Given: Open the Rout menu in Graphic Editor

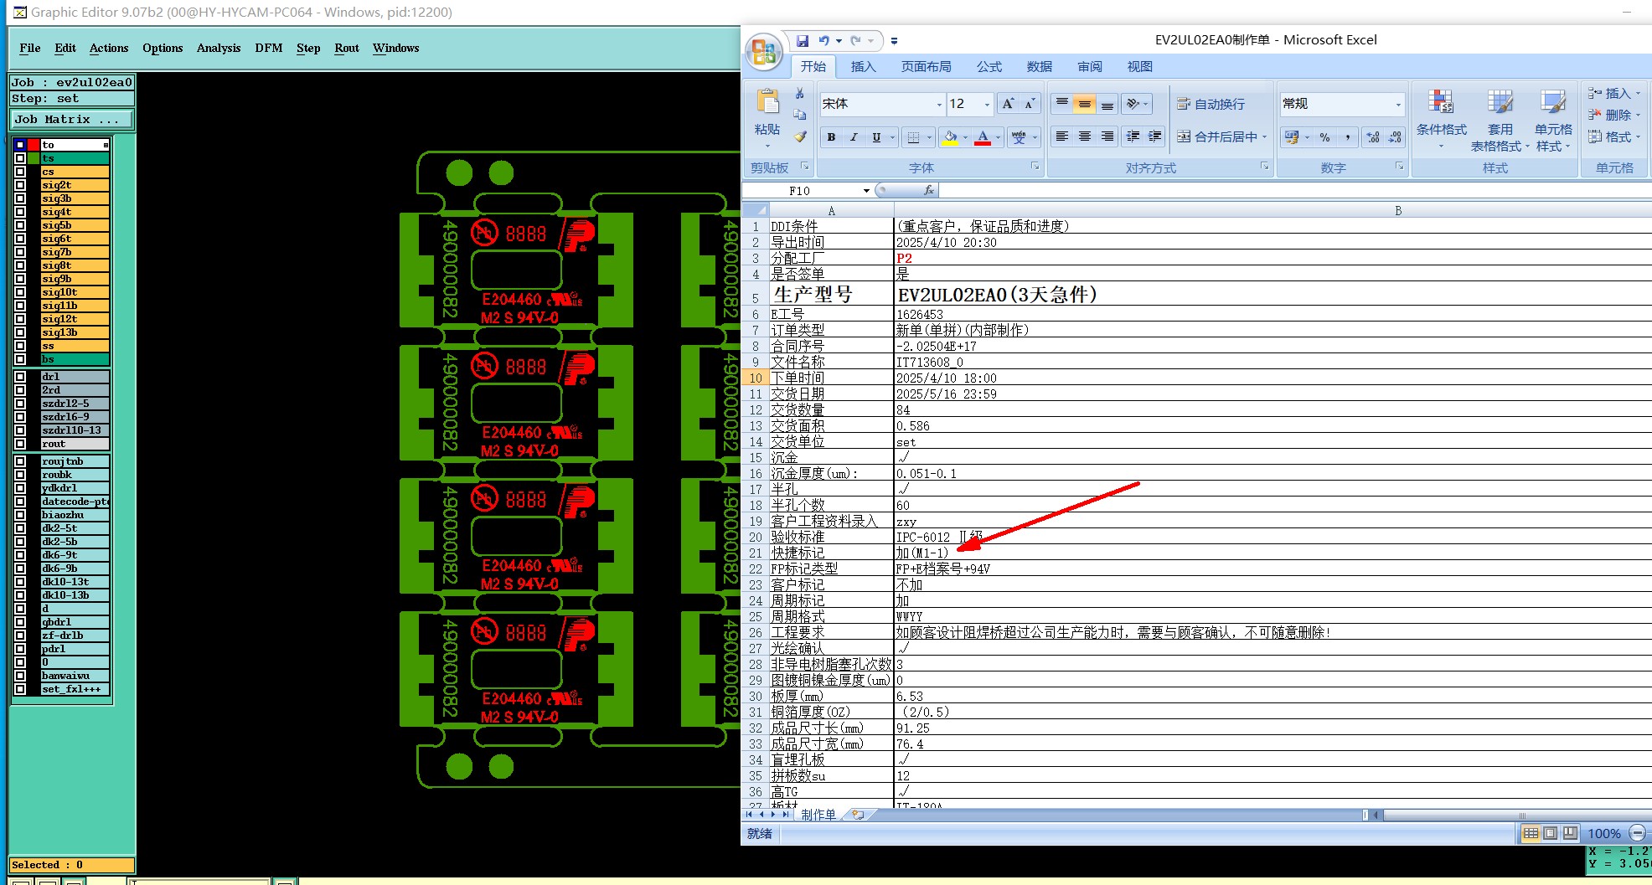Looking at the screenshot, I should tap(347, 49).
